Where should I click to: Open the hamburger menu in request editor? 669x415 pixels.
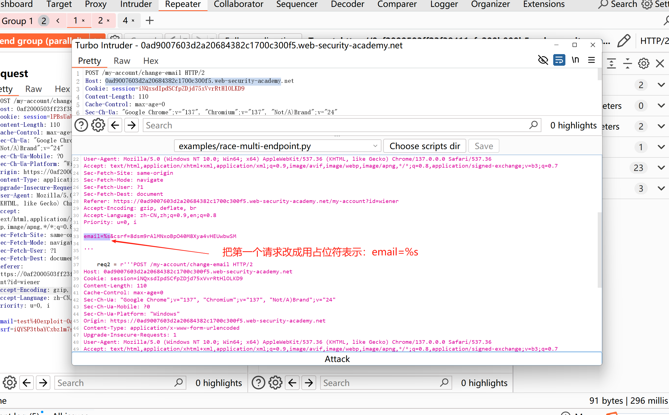coord(591,60)
